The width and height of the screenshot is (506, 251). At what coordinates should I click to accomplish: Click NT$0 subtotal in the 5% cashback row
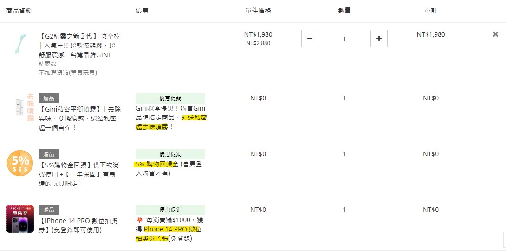point(431,154)
